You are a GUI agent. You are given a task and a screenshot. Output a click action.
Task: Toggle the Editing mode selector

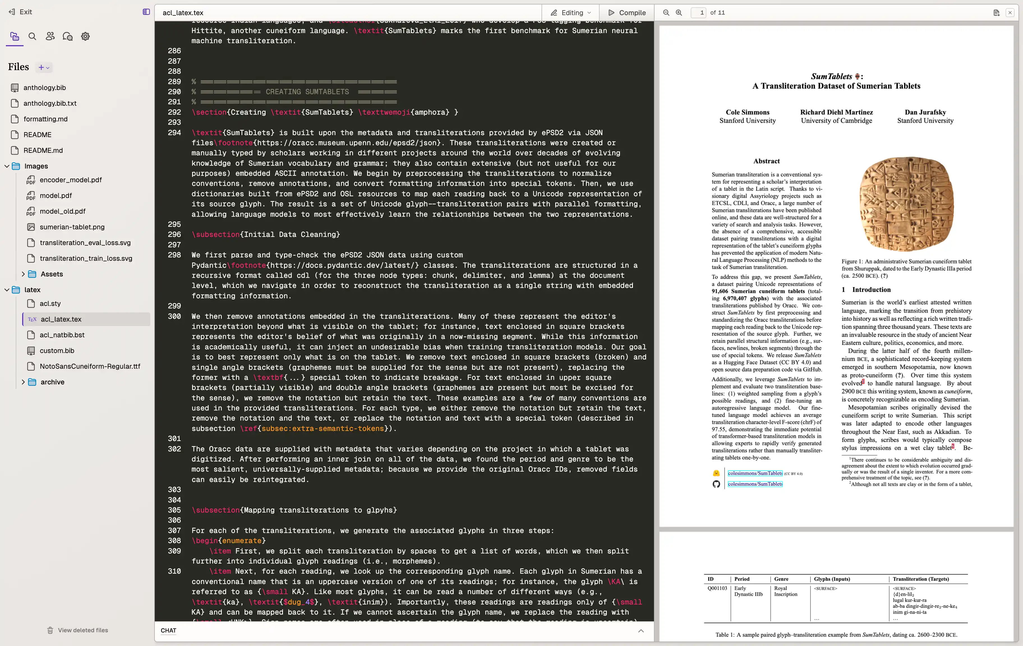coord(570,13)
